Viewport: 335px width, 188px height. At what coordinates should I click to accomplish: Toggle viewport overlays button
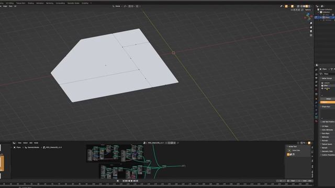[x=292, y=6]
